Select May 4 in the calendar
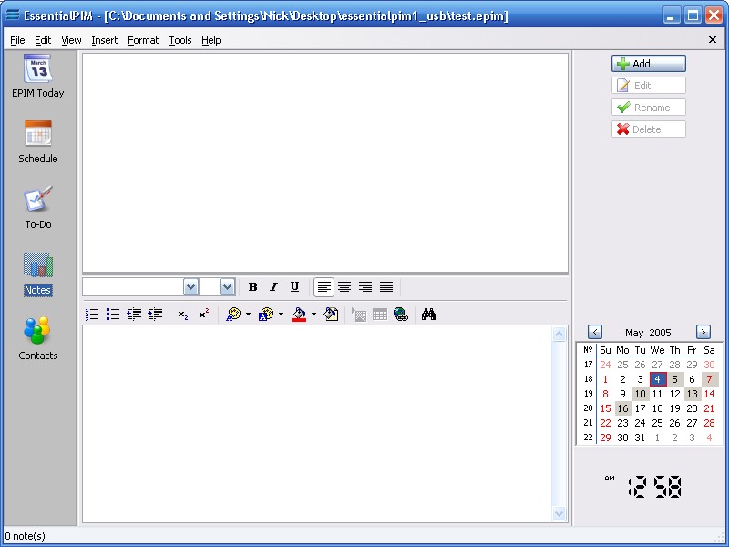The height and width of the screenshot is (547, 729). 657,379
